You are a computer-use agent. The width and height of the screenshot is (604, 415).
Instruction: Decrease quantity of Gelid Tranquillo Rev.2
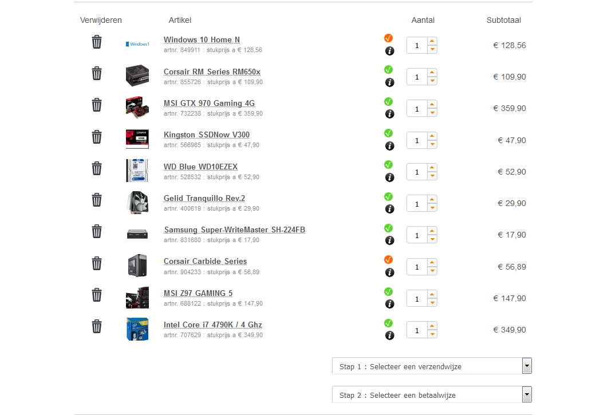tap(432, 208)
